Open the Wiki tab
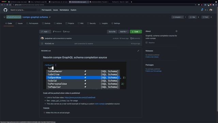Image resolution: width=218 pixels, height=123 pixels. 81,23
